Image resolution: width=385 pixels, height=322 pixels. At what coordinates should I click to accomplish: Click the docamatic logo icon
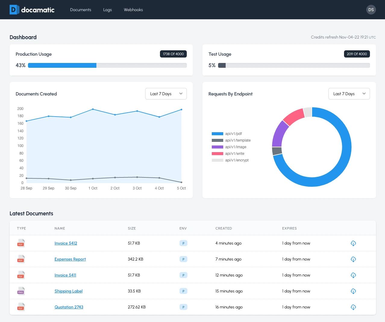tap(14, 10)
